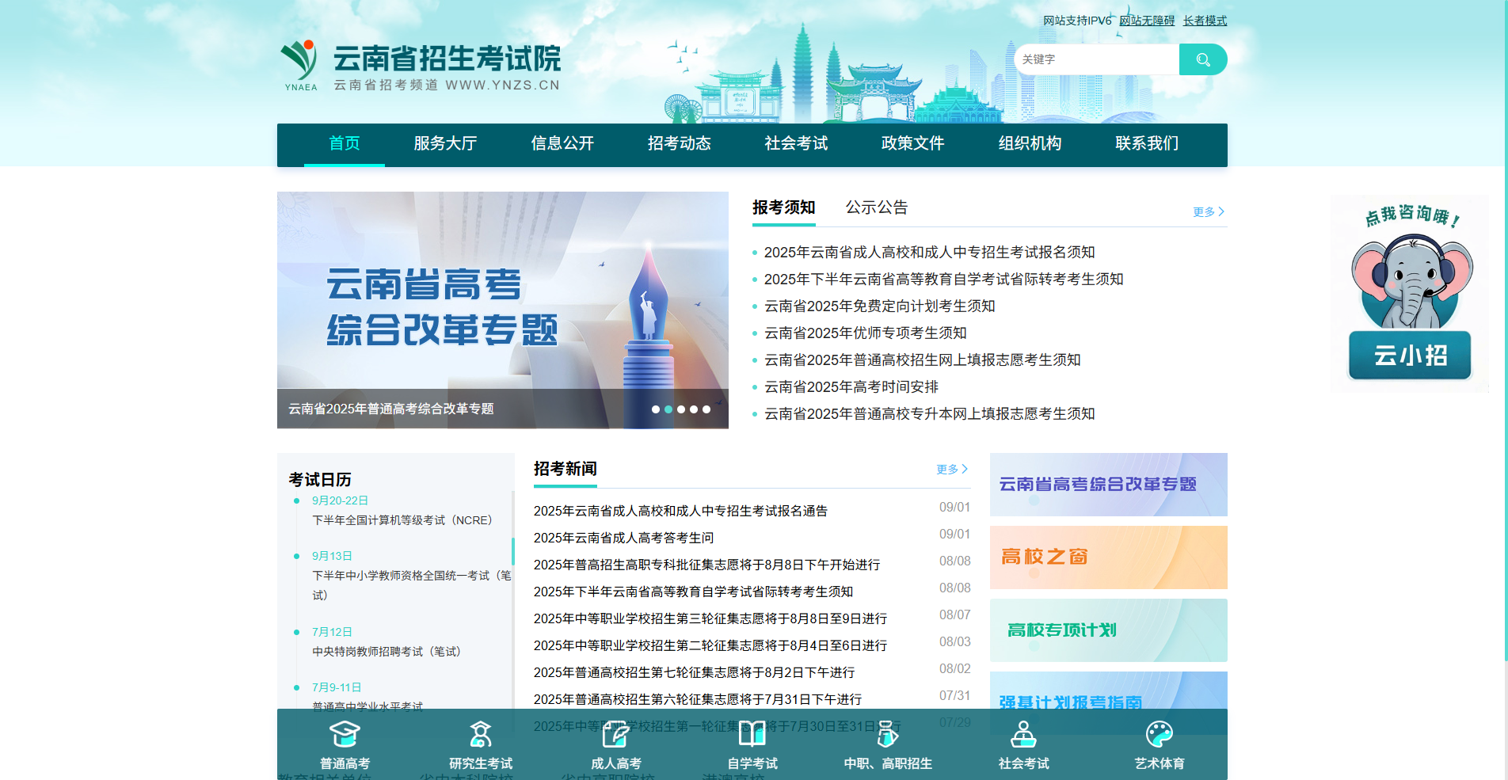Open 云南省高考综合改革专题 sidebar banner

pos(1107,485)
